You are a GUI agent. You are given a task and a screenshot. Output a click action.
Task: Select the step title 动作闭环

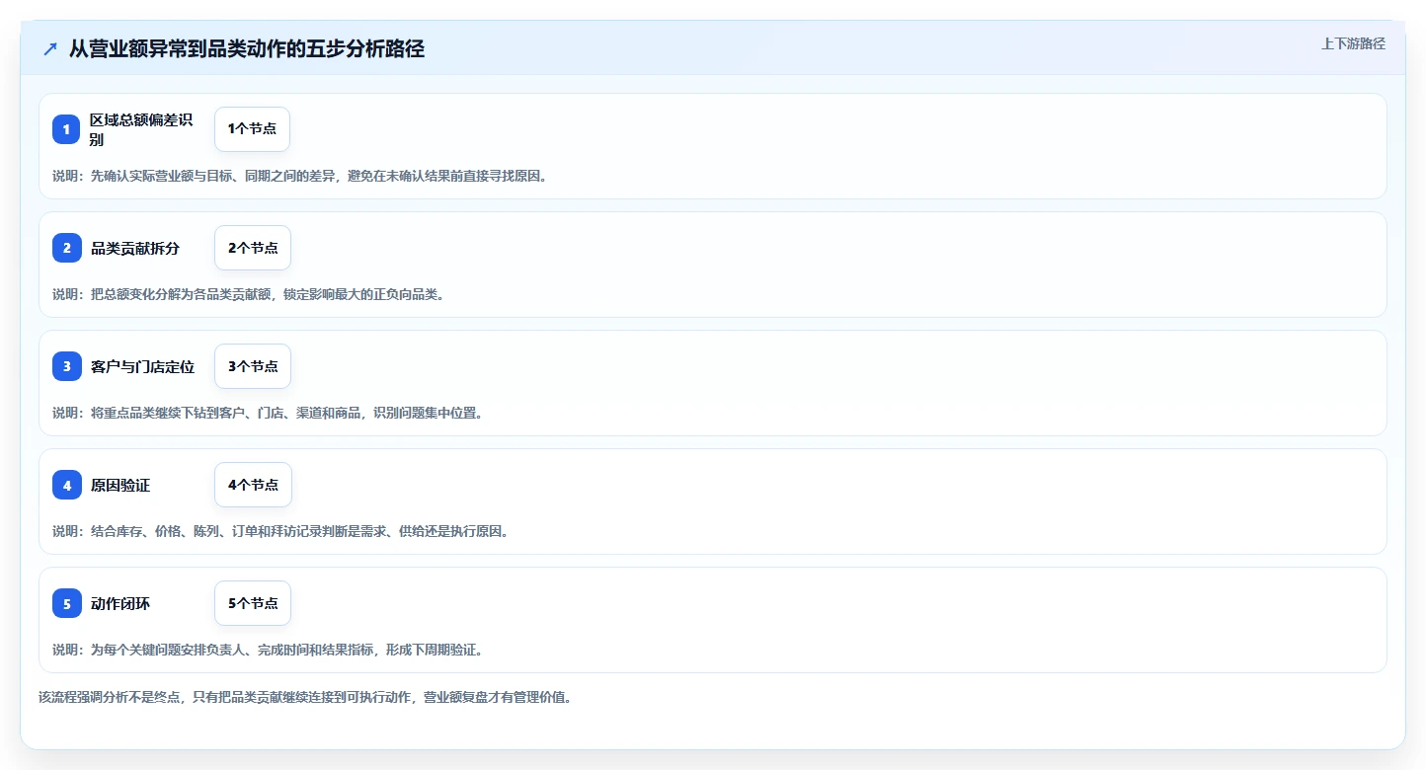[120, 603]
